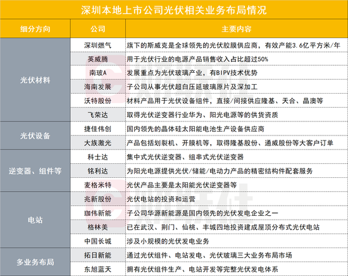Click company name 麦格米特
This screenshot has height=276, width=348.
97,185
